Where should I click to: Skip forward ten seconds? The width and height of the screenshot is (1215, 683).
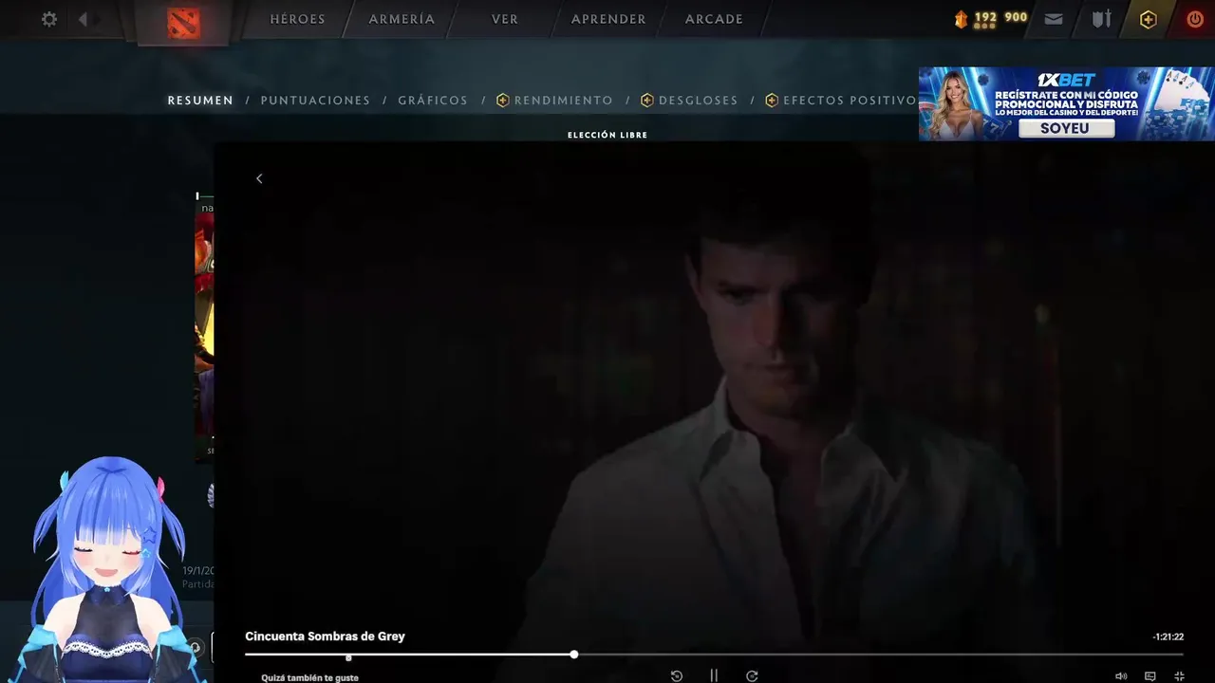pos(752,675)
